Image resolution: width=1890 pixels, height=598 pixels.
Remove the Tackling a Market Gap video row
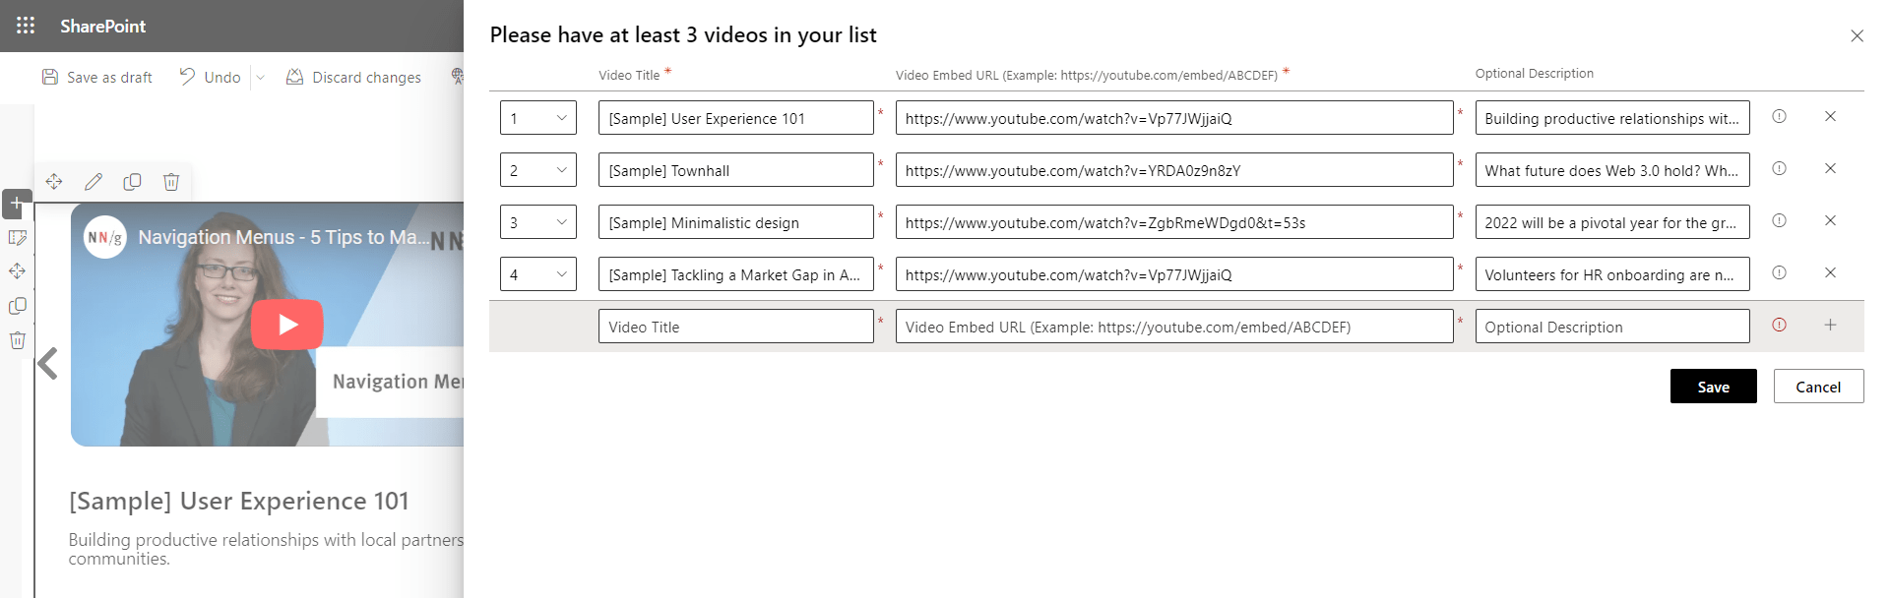pyautogui.click(x=1830, y=272)
